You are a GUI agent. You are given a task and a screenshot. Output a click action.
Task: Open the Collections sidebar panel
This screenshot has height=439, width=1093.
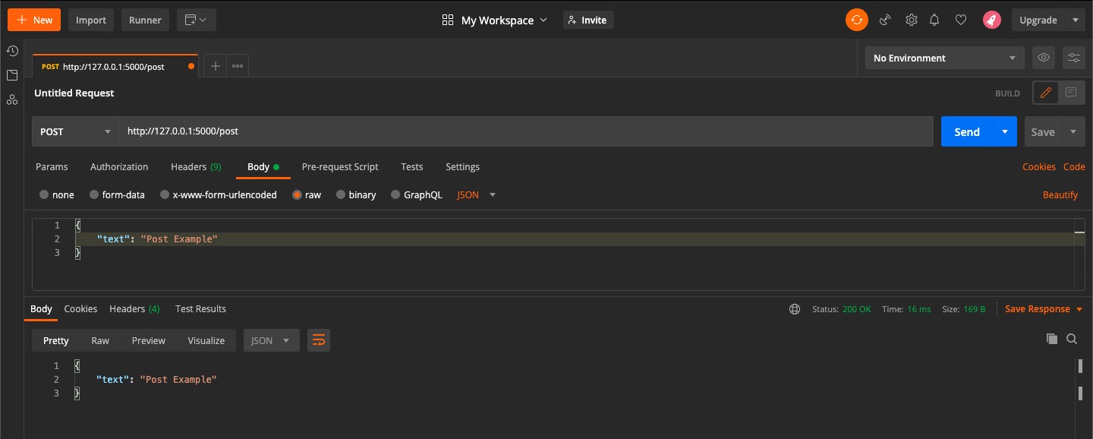click(x=11, y=75)
